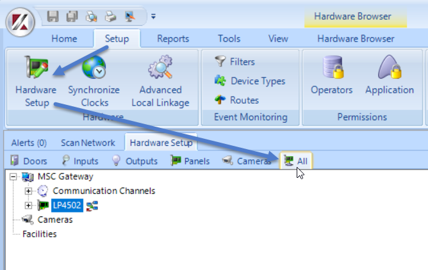The width and height of the screenshot is (428, 270).
Task: Click the monitor icon in quick access toolbar
Action: click(x=130, y=17)
